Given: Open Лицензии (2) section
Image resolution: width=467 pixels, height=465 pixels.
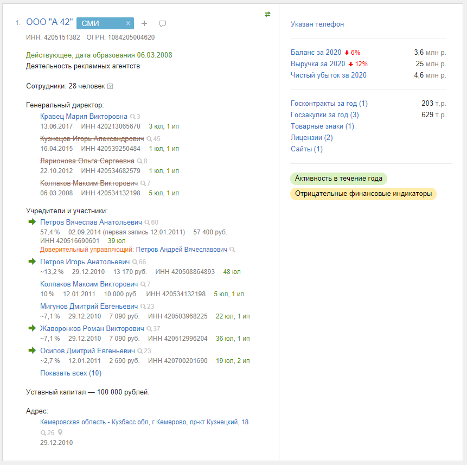Looking at the screenshot, I should click(312, 138).
